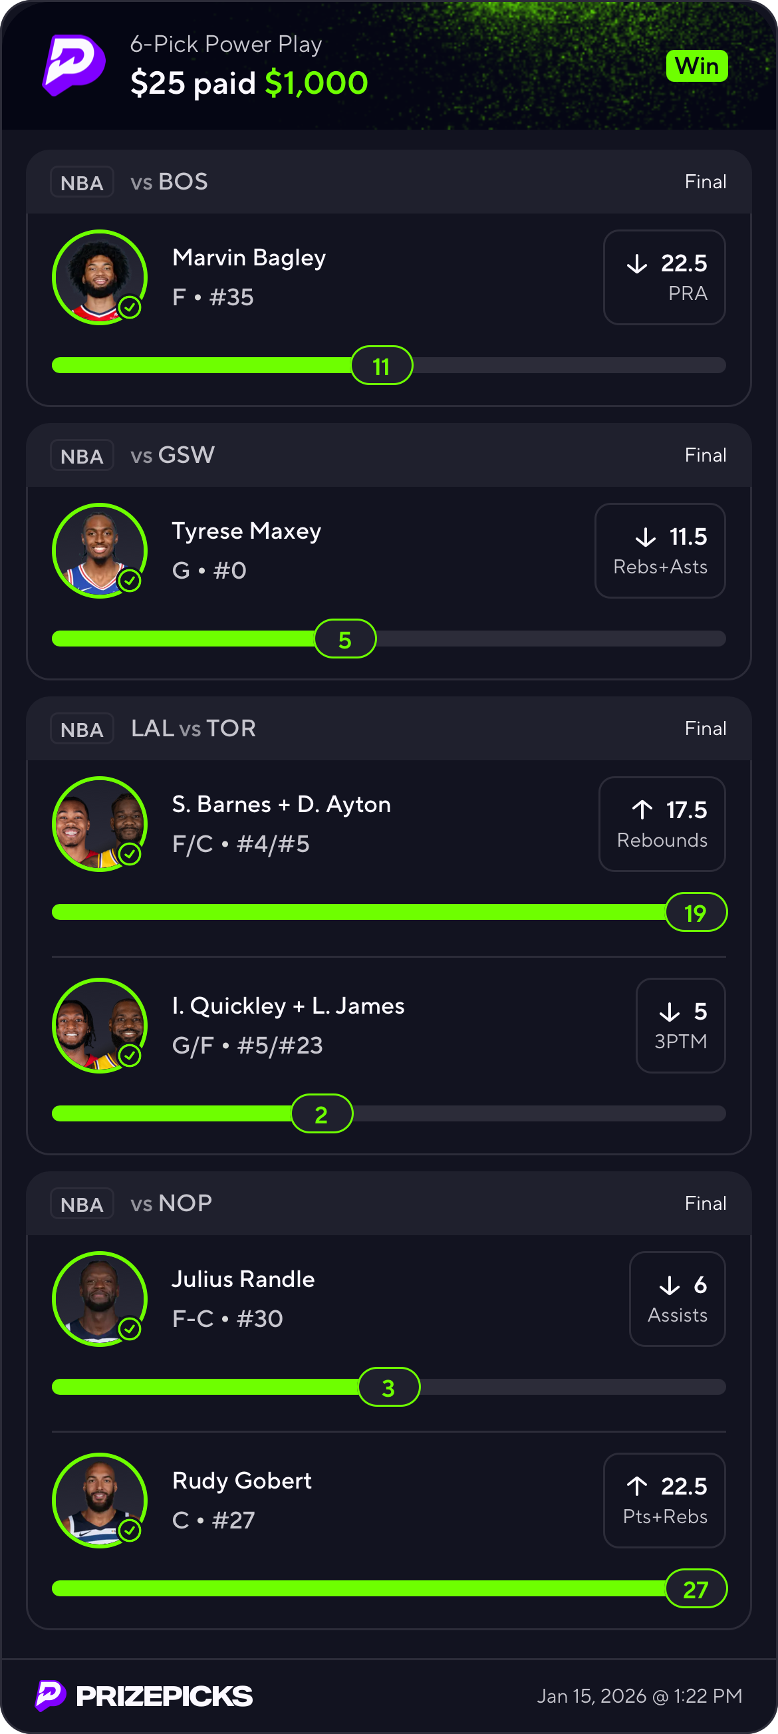Click the down arrow beside 11.5 Rebs+Asts
The height and width of the screenshot is (1734, 778).
point(646,537)
